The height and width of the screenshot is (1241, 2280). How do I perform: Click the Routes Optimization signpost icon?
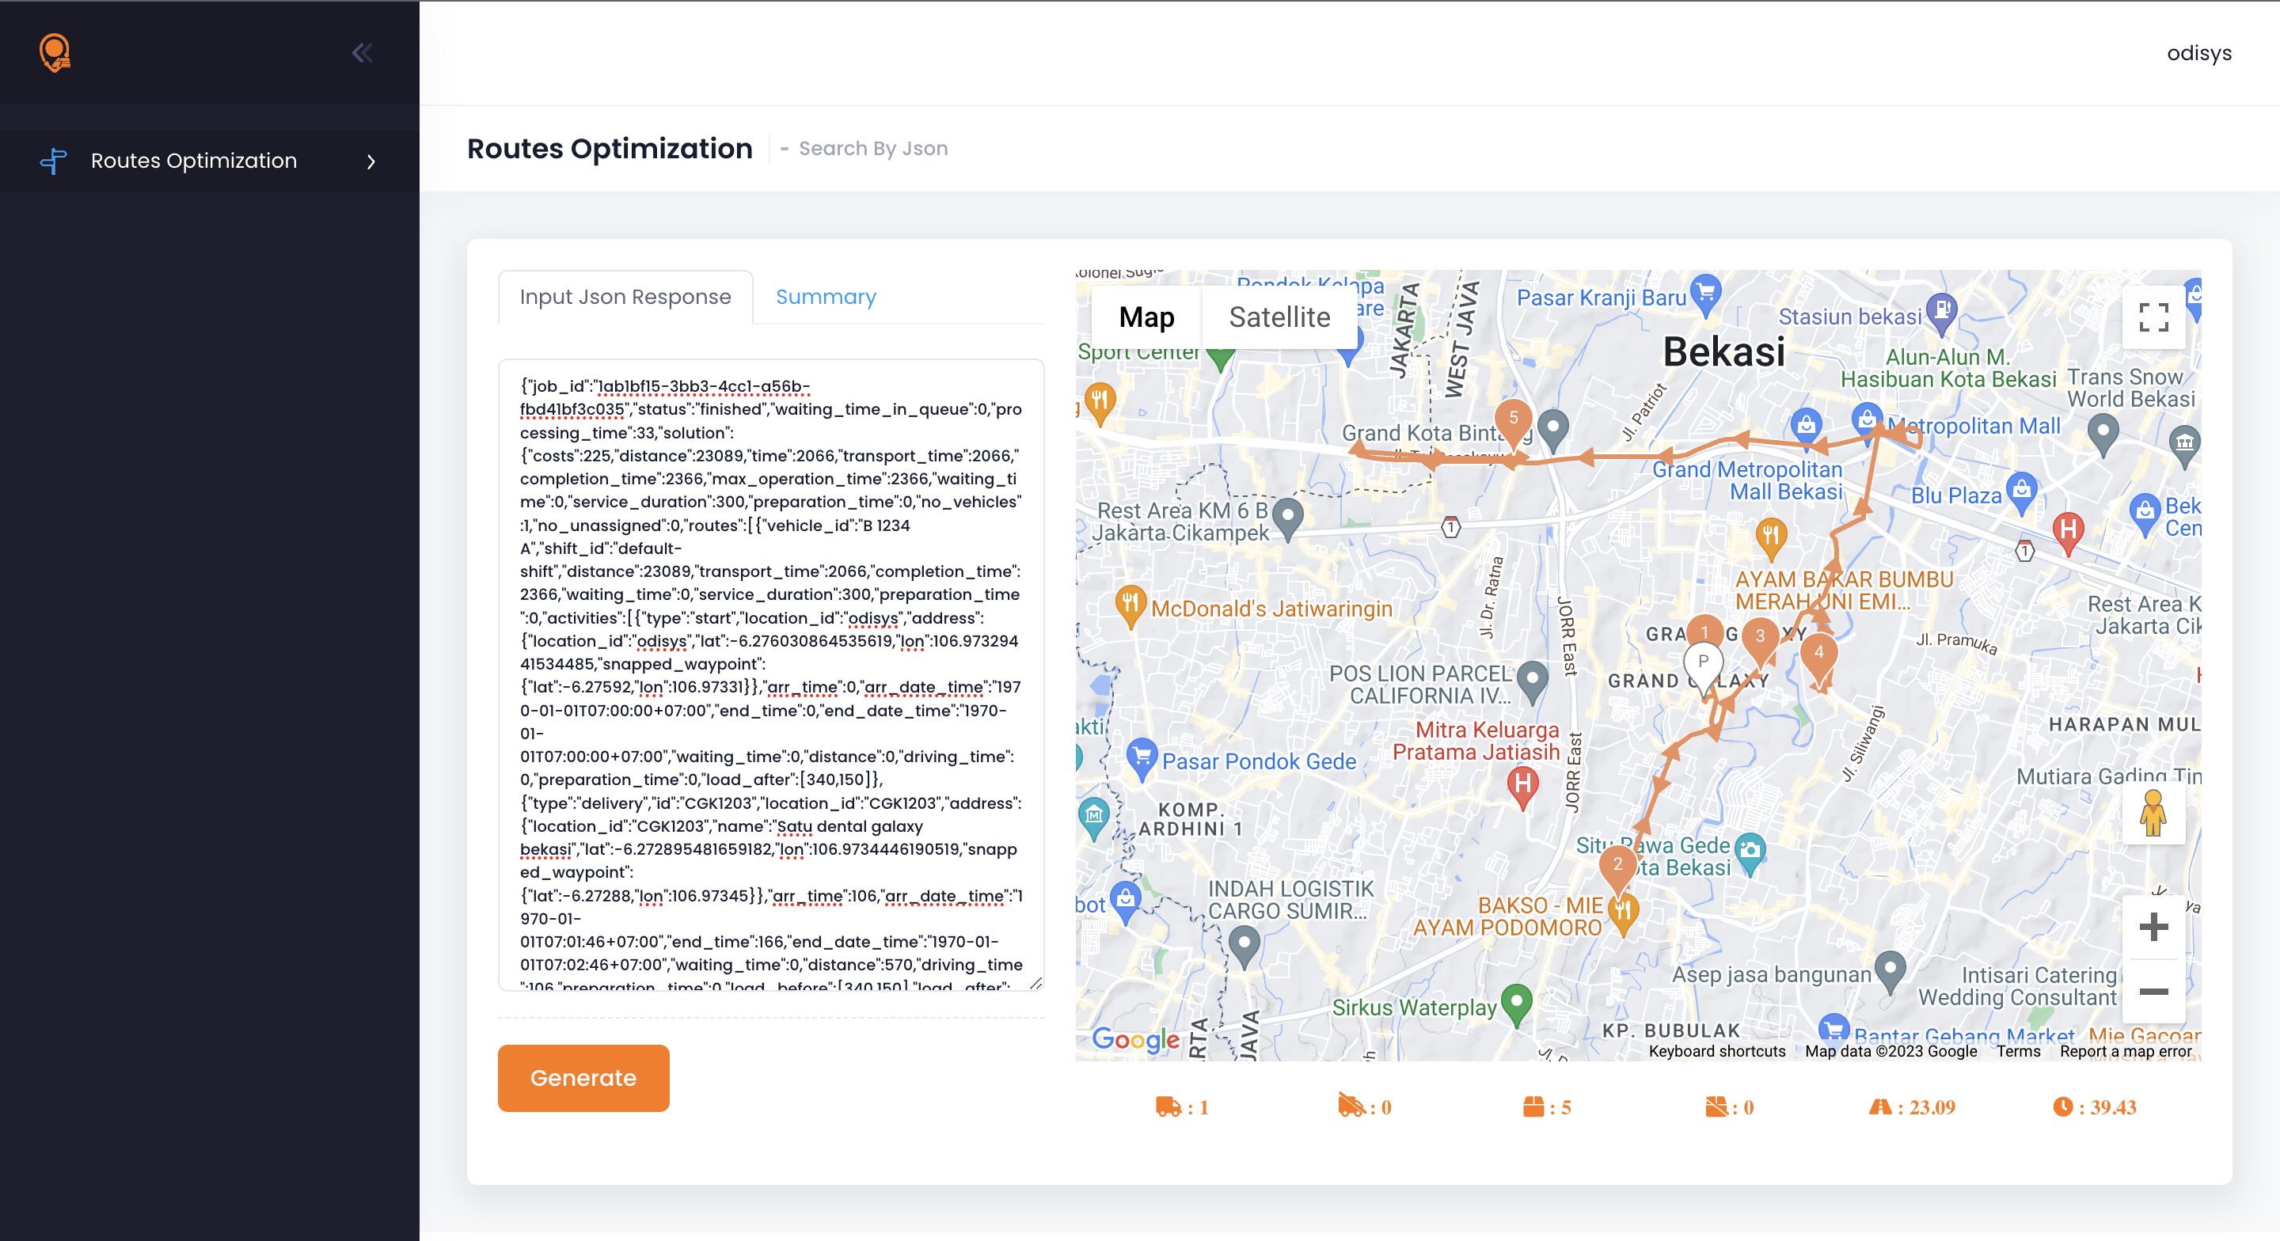53,161
